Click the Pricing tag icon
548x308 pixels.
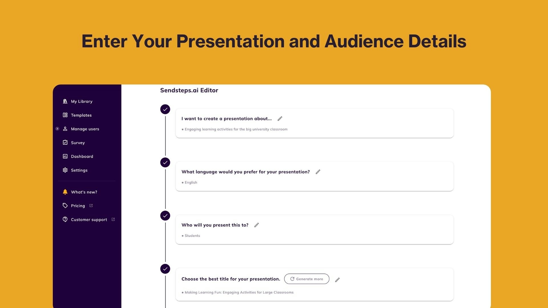[65, 206]
